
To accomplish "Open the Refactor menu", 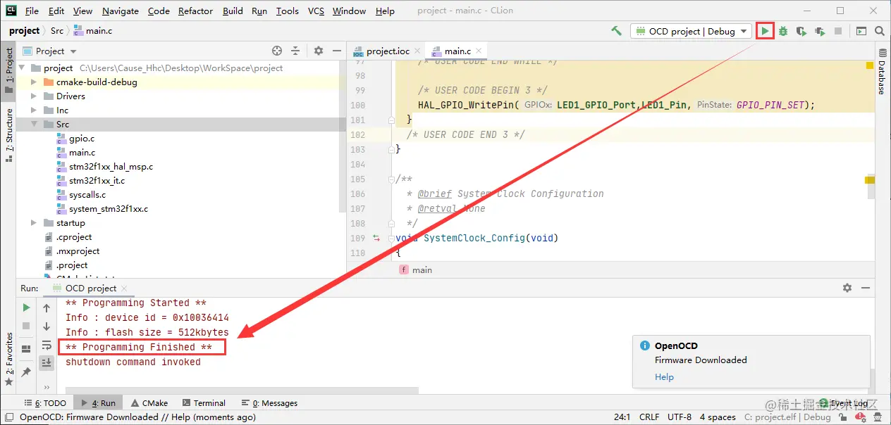I will pyautogui.click(x=195, y=11).
